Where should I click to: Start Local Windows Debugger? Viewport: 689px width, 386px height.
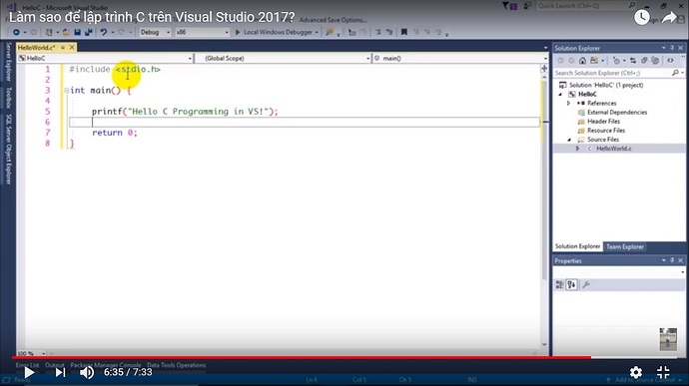[274, 32]
